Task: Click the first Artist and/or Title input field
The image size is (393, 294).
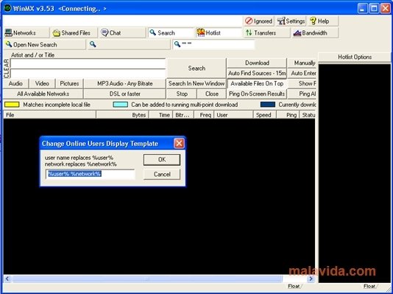Action: point(88,63)
